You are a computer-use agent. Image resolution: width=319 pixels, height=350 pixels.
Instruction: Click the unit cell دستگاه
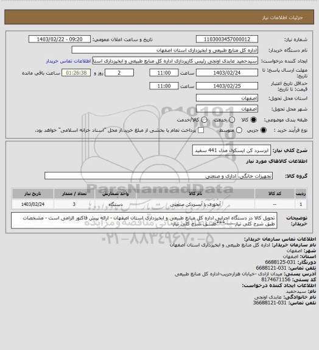click(116, 204)
